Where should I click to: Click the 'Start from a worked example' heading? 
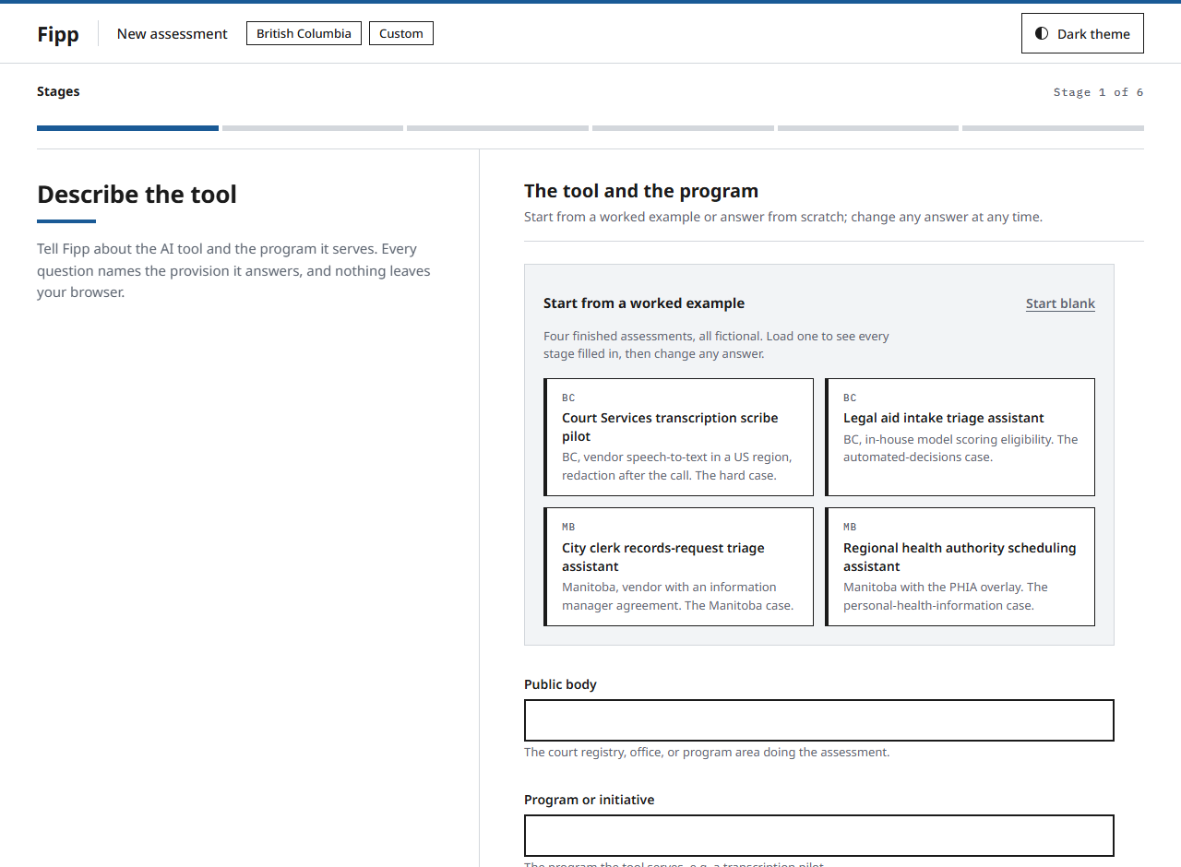[644, 303]
